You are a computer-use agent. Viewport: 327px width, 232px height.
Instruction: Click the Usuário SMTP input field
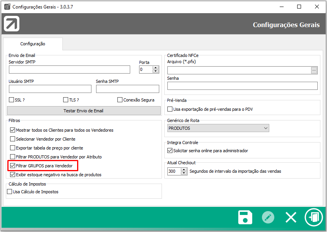pos(50,89)
